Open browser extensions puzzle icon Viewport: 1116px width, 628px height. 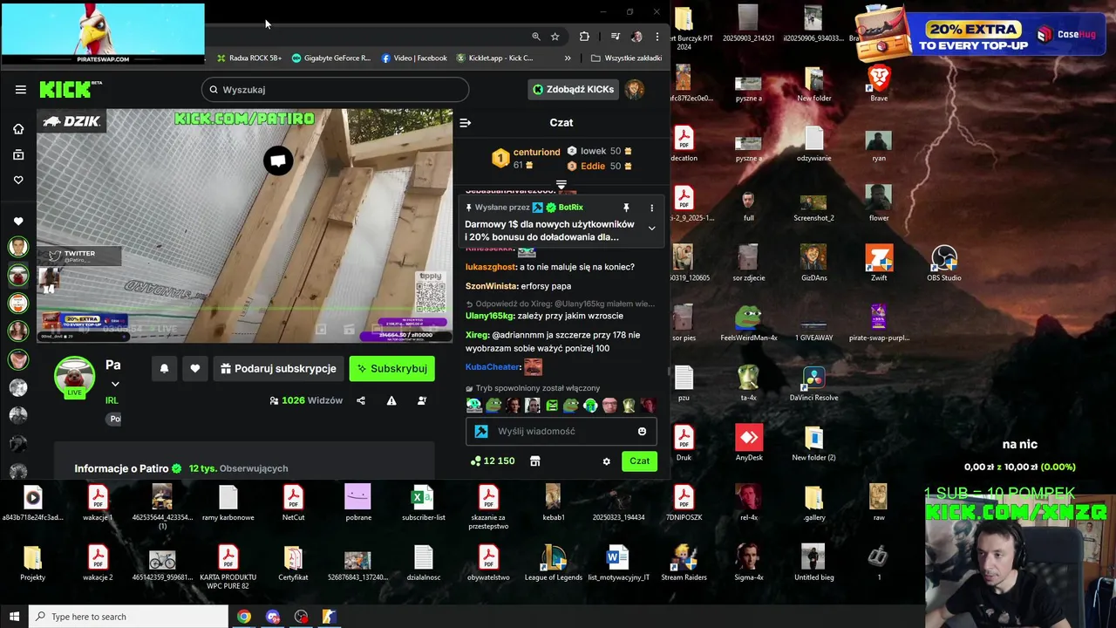584,37
